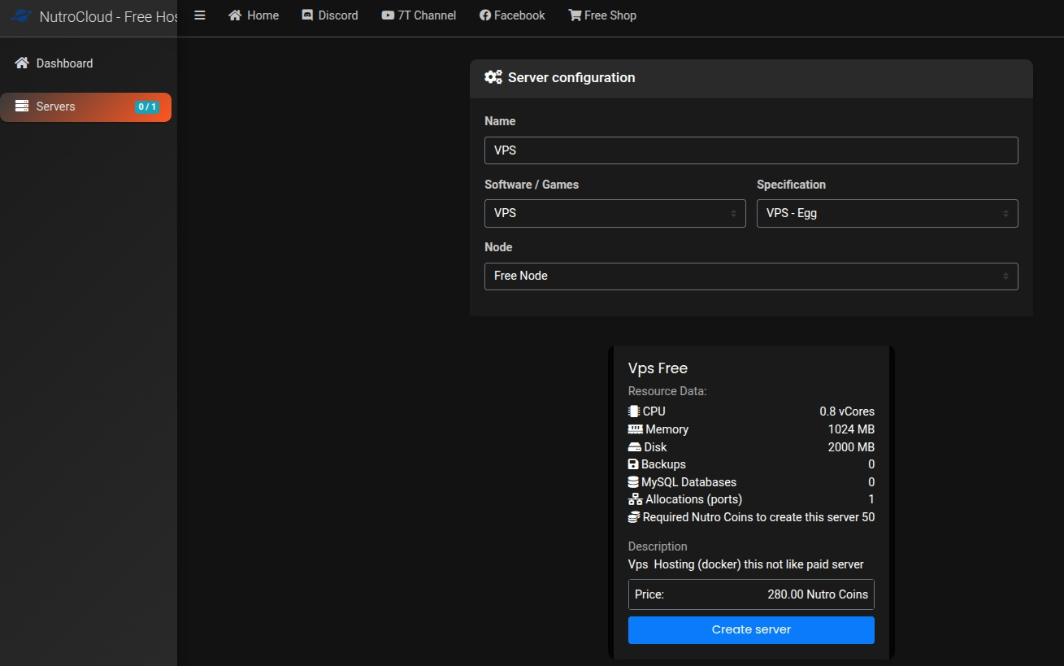
Task: Toggle the hamburger sidebar menu icon
Action: [200, 15]
